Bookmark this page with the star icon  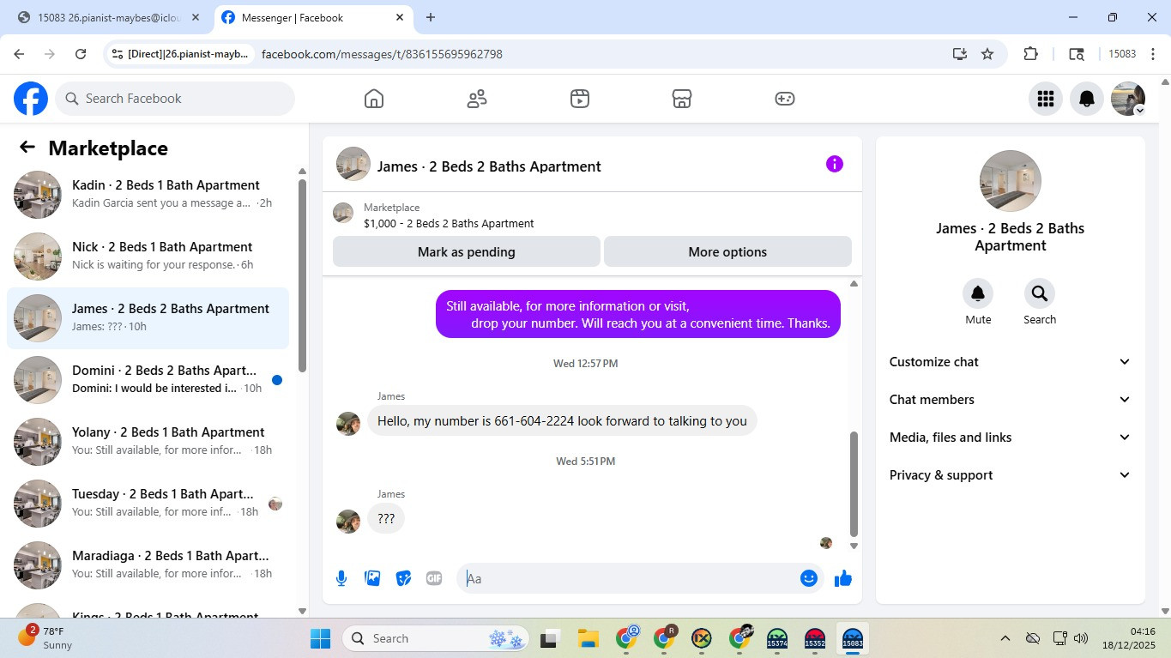coord(987,54)
